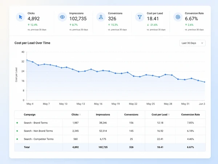The height and width of the screenshot is (164, 218).
Task: Click the Cost per Lead column sort arrows
Action: [x=169, y=115]
